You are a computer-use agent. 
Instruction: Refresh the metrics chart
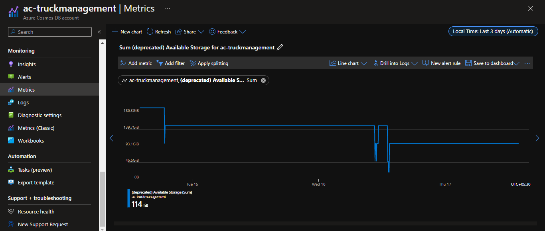tap(159, 31)
